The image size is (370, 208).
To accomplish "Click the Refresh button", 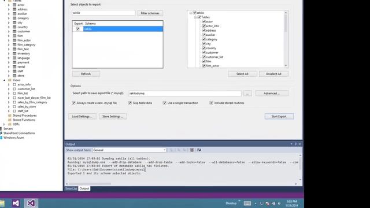I will click(86, 74).
